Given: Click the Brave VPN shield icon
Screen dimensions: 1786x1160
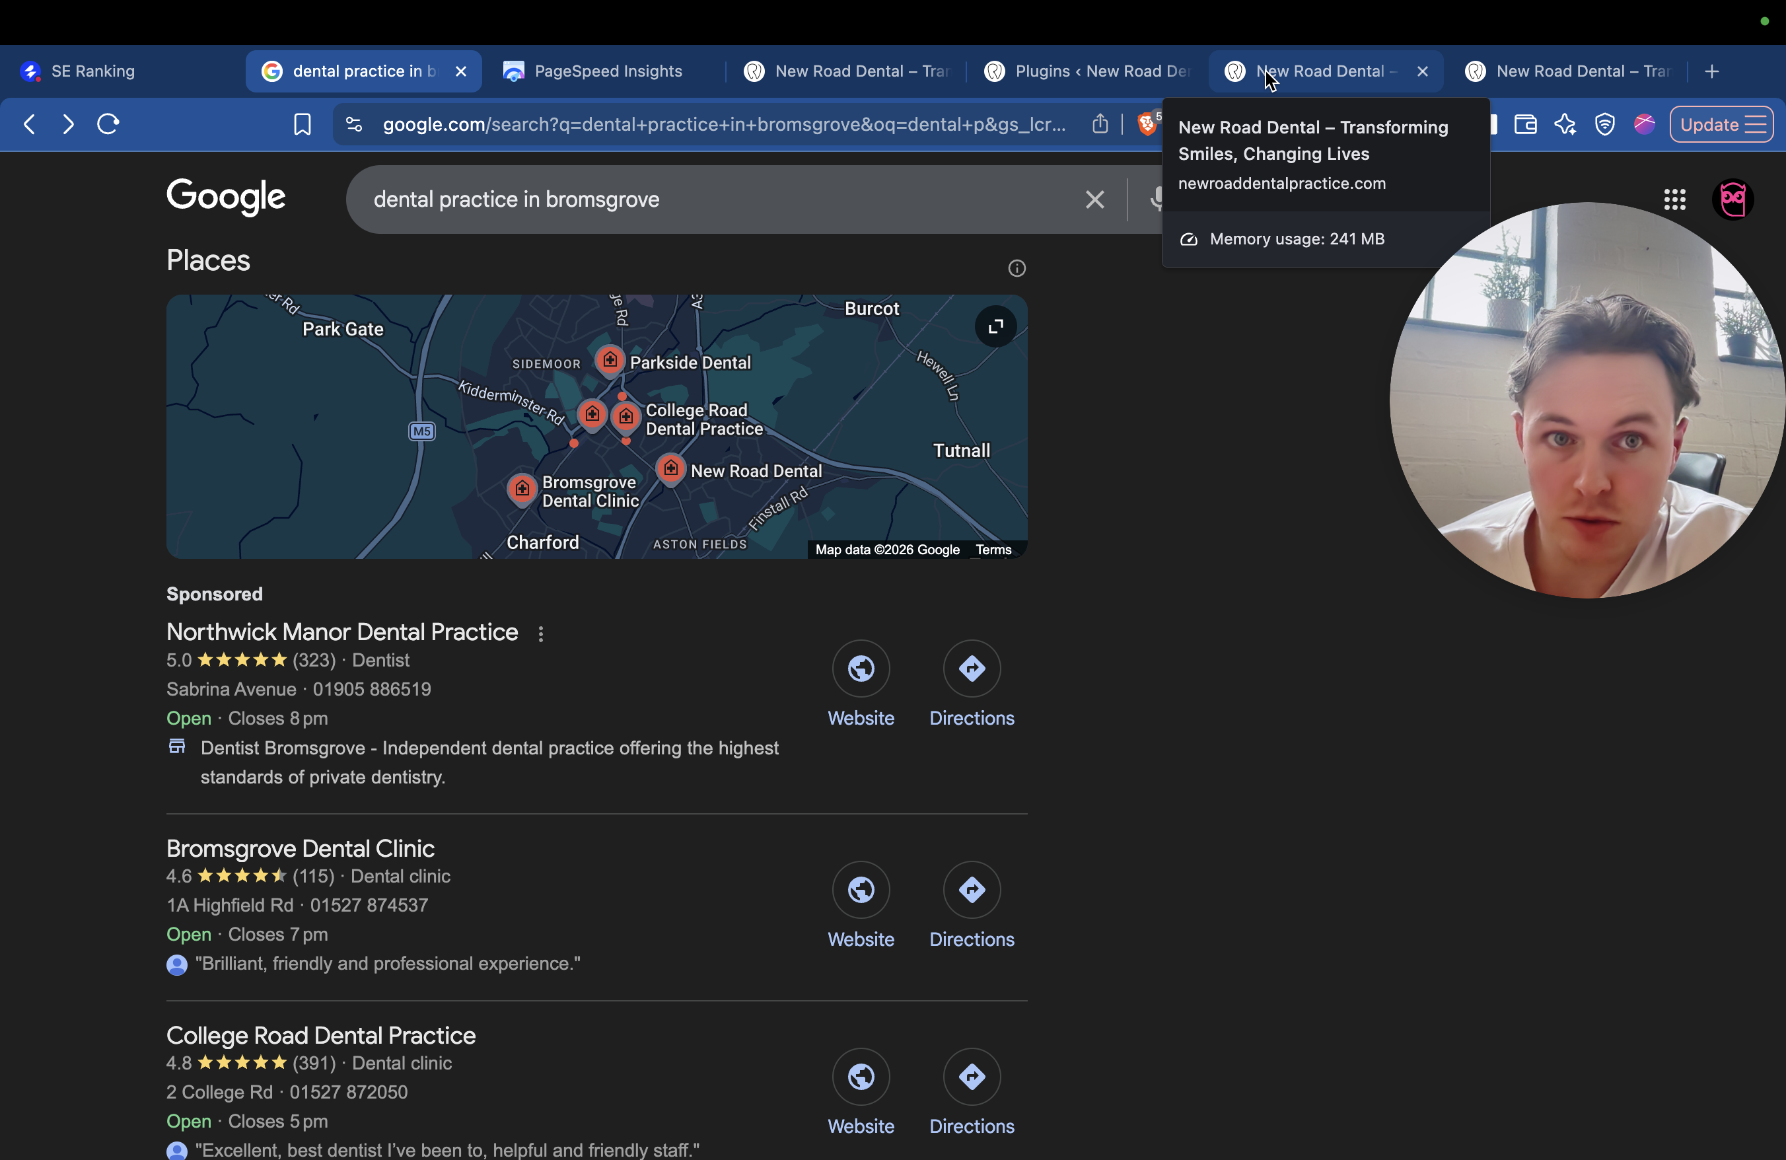Looking at the screenshot, I should coord(1604,124).
